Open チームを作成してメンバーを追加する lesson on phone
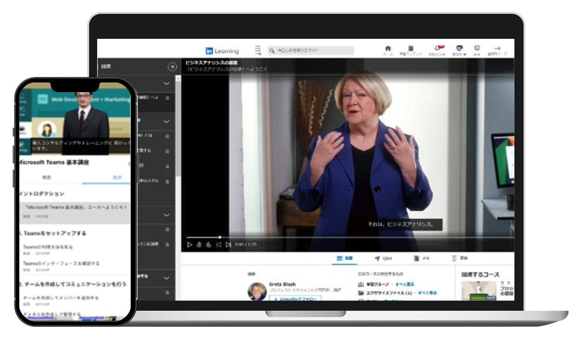This screenshot has height=339, width=583. (61, 298)
